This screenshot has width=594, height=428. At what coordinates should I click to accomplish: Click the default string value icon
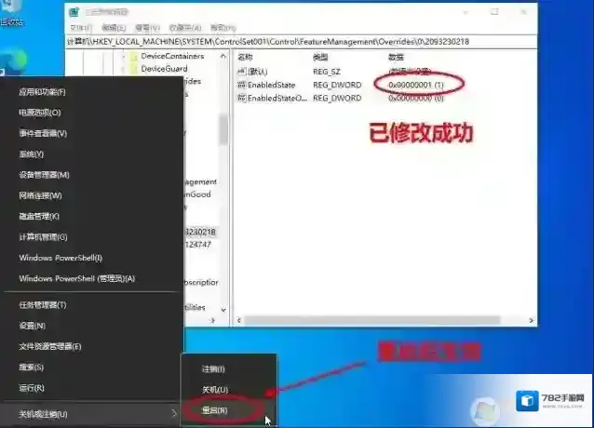(x=241, y=72)
